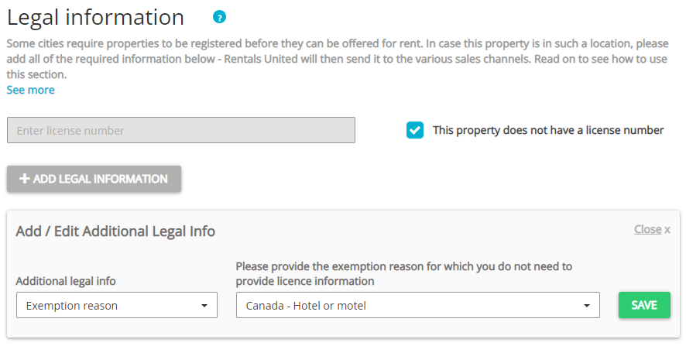This screenshot has width=686, height=346.
Task: Click the Legal information heading
Action: pyautogui.click(x=95, y=17)
